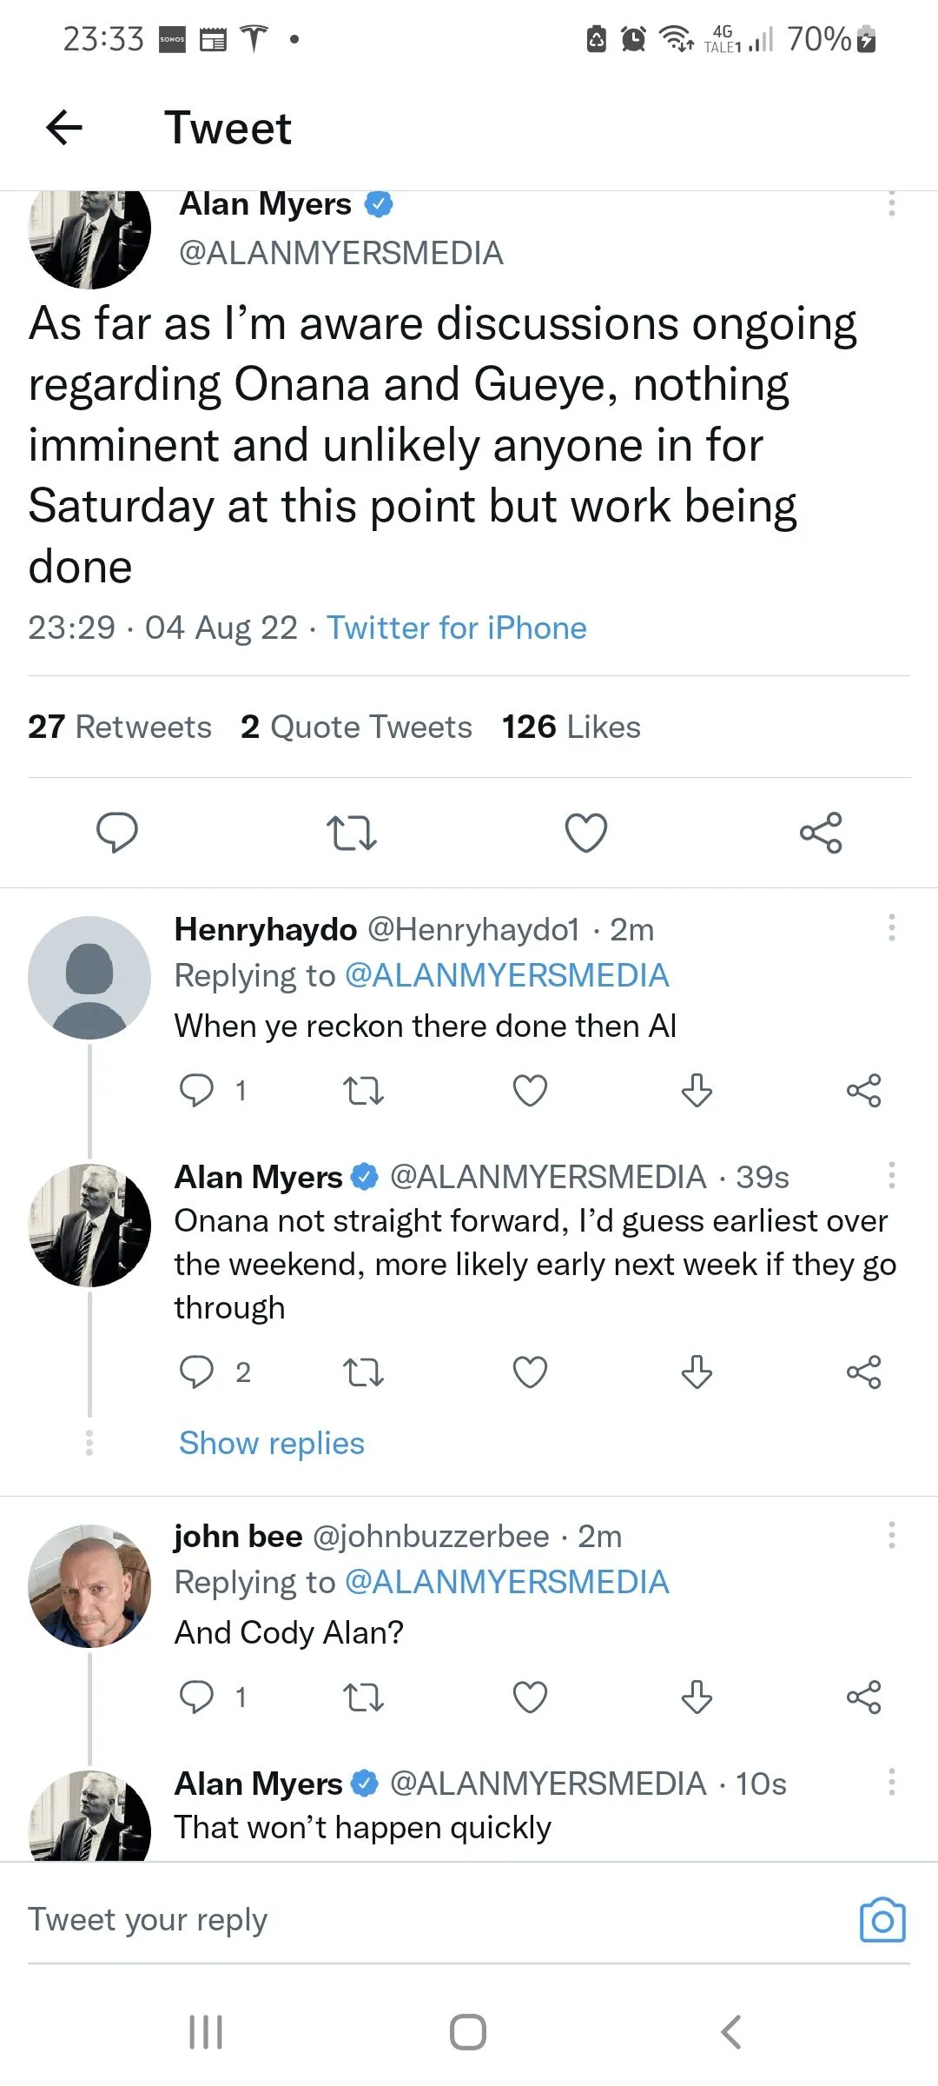Open overflow menu on john bee's reply

[891, 1535]
